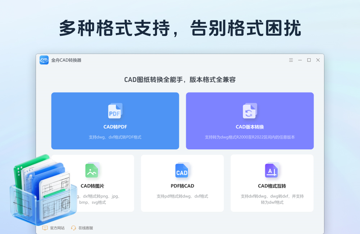Viewport: 360px width, 234px height.
Task: Minimize the 金舟CAD转换器 window
Action: [x=300, y=60]
